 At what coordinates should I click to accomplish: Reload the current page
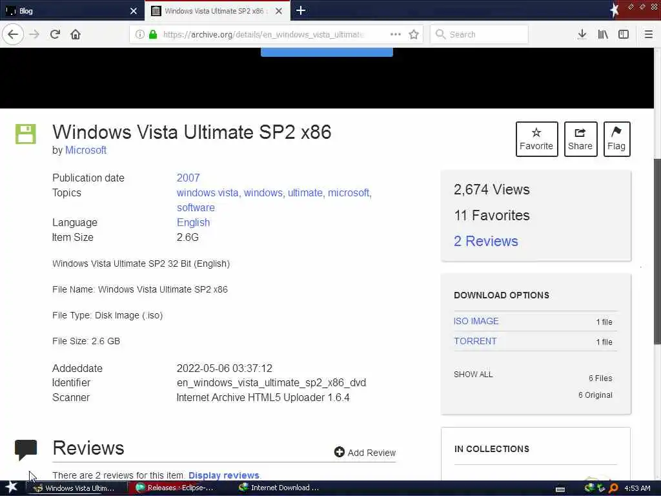(x=56, y=34)
